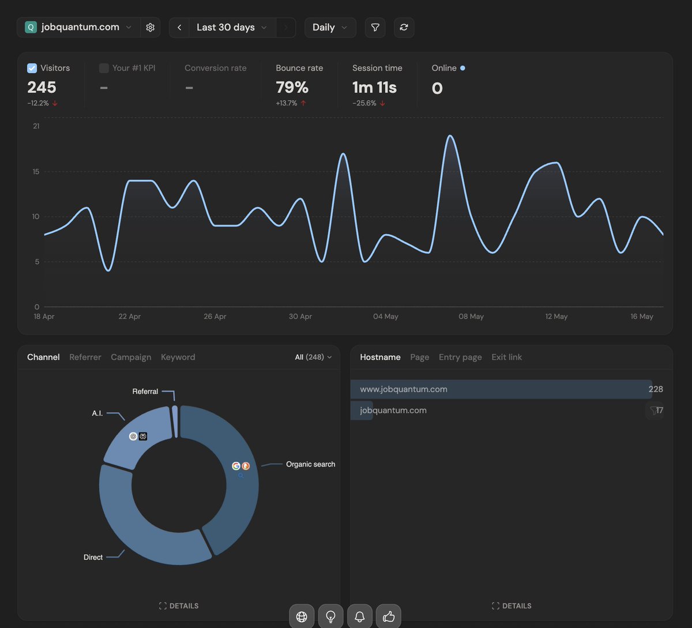Click the Organic search chart label
Image resolution: width=692 pixels, height=628 pixels.
point(310,464)
